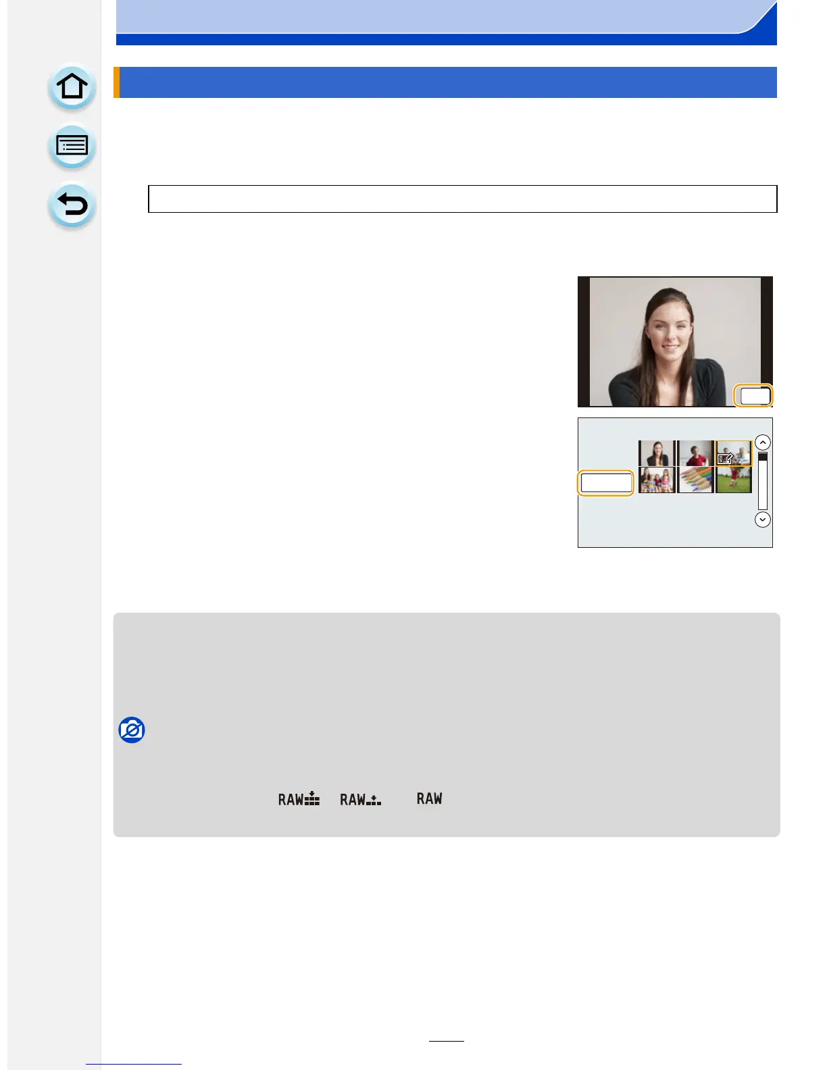Click the blue prohibited-camera icon
Viewport: 827px width, 1070px height.
[132, 730]
